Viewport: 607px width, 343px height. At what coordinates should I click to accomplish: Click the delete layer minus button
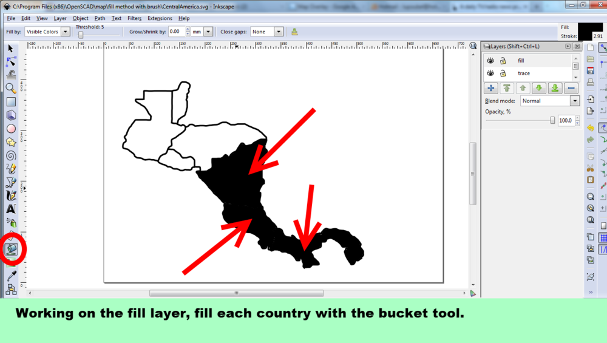(x=571, y=88)
